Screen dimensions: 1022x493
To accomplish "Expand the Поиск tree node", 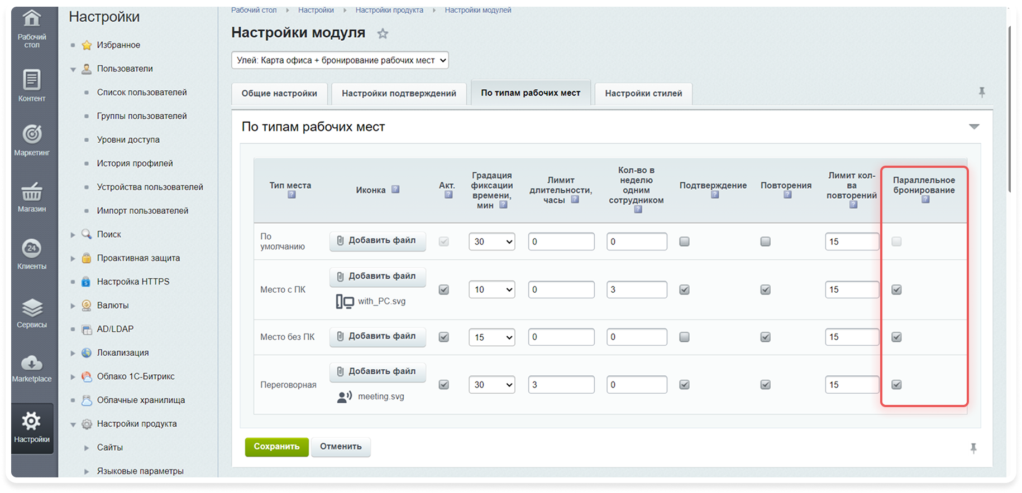I will 73,235.
